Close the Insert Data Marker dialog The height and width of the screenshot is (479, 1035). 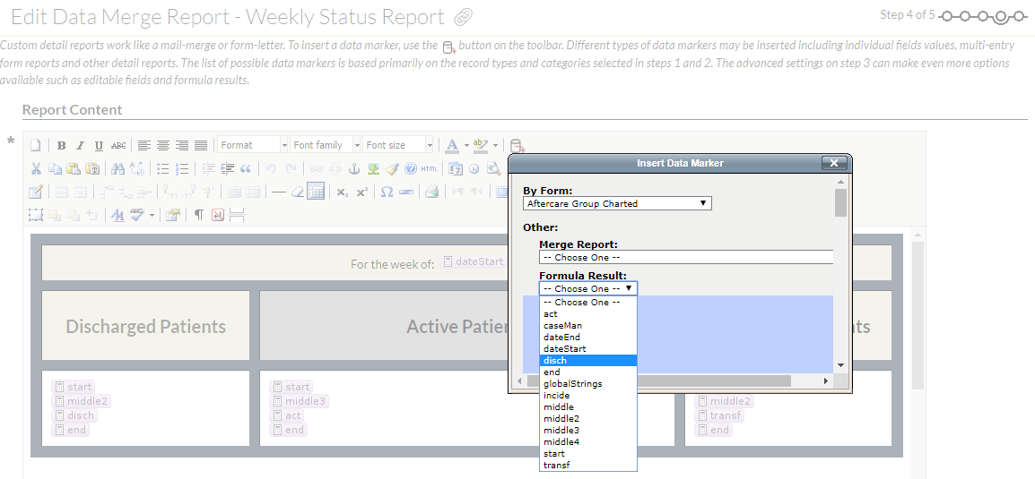pos(833,163)
